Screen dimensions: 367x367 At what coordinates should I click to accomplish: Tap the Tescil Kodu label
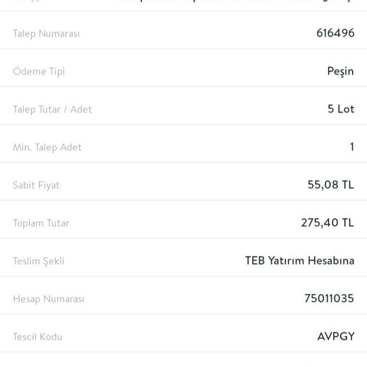pyautogui.click(x=37, y=337)
